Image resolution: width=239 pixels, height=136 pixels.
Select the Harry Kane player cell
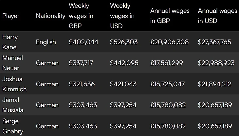pos(10,42)
